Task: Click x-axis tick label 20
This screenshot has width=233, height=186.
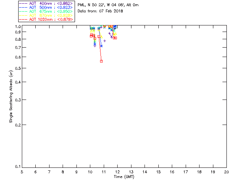Action: pyautogui.click(x=226, y=172)
